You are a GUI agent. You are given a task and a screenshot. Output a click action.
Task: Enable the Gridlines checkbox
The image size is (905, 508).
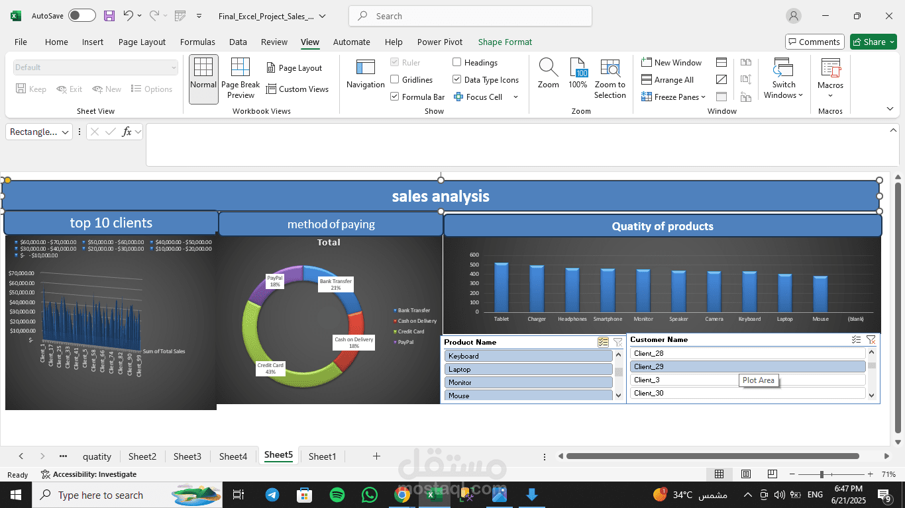tap(395, 79)
